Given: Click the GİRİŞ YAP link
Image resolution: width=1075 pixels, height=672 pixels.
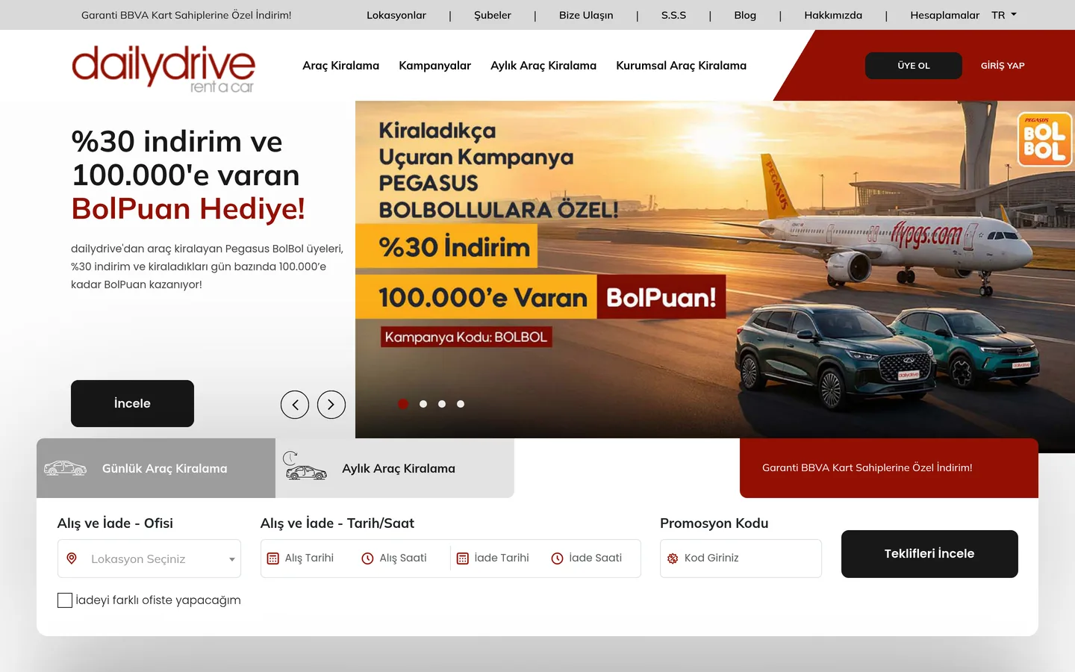Looking at the screenshot, I should [x=1003, y=66].
